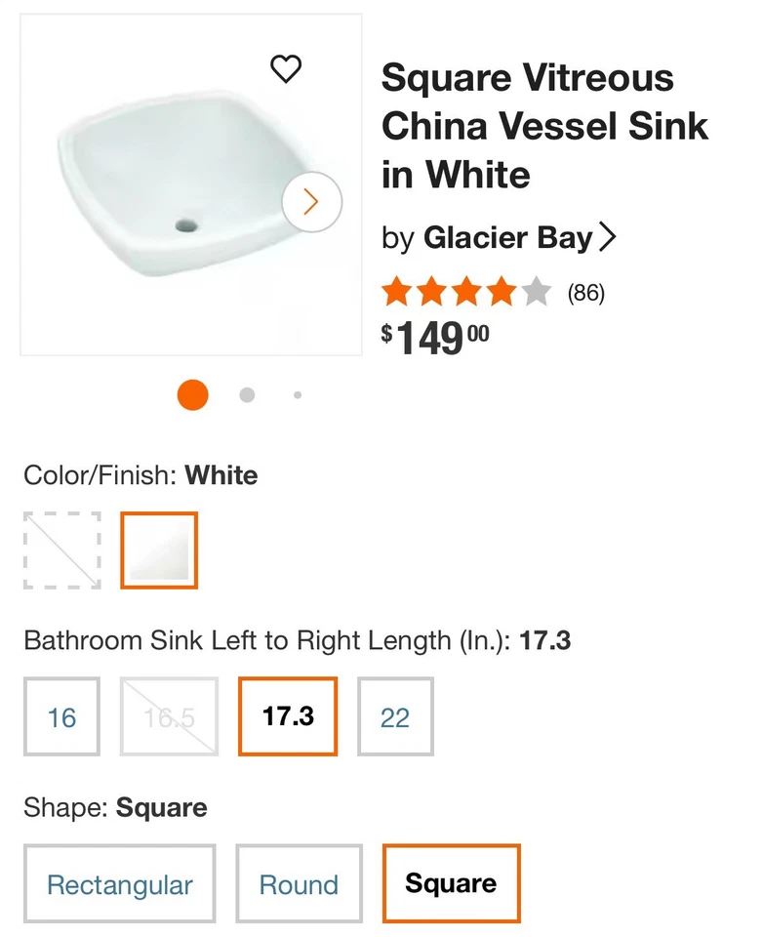Click the grey fifth star in rating
The image size is (763, 937).
click(x=535, y=291)
